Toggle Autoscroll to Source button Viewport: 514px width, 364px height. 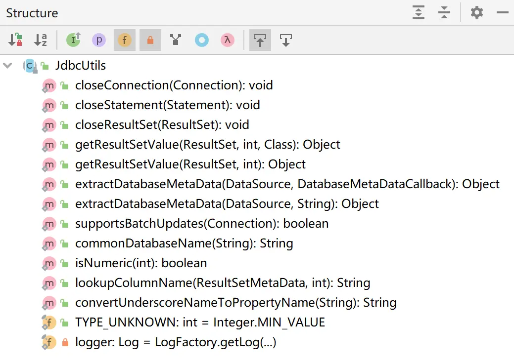pyautogui.click(x=260, y=40)
